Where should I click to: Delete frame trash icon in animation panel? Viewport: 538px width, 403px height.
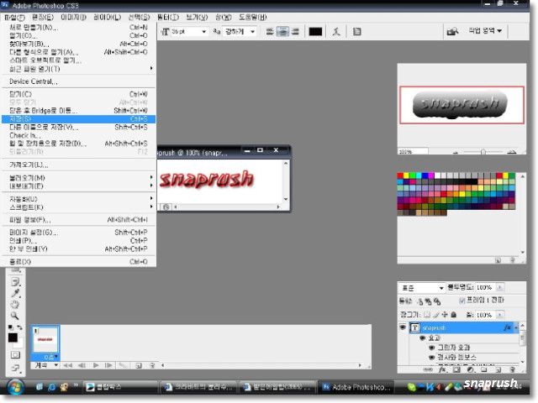(152, 366)
